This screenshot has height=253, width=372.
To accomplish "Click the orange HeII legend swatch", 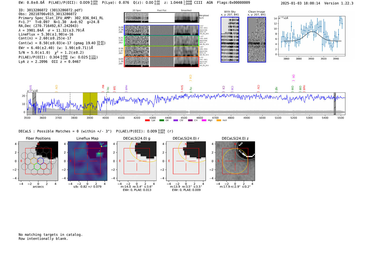I will point(219,121).
